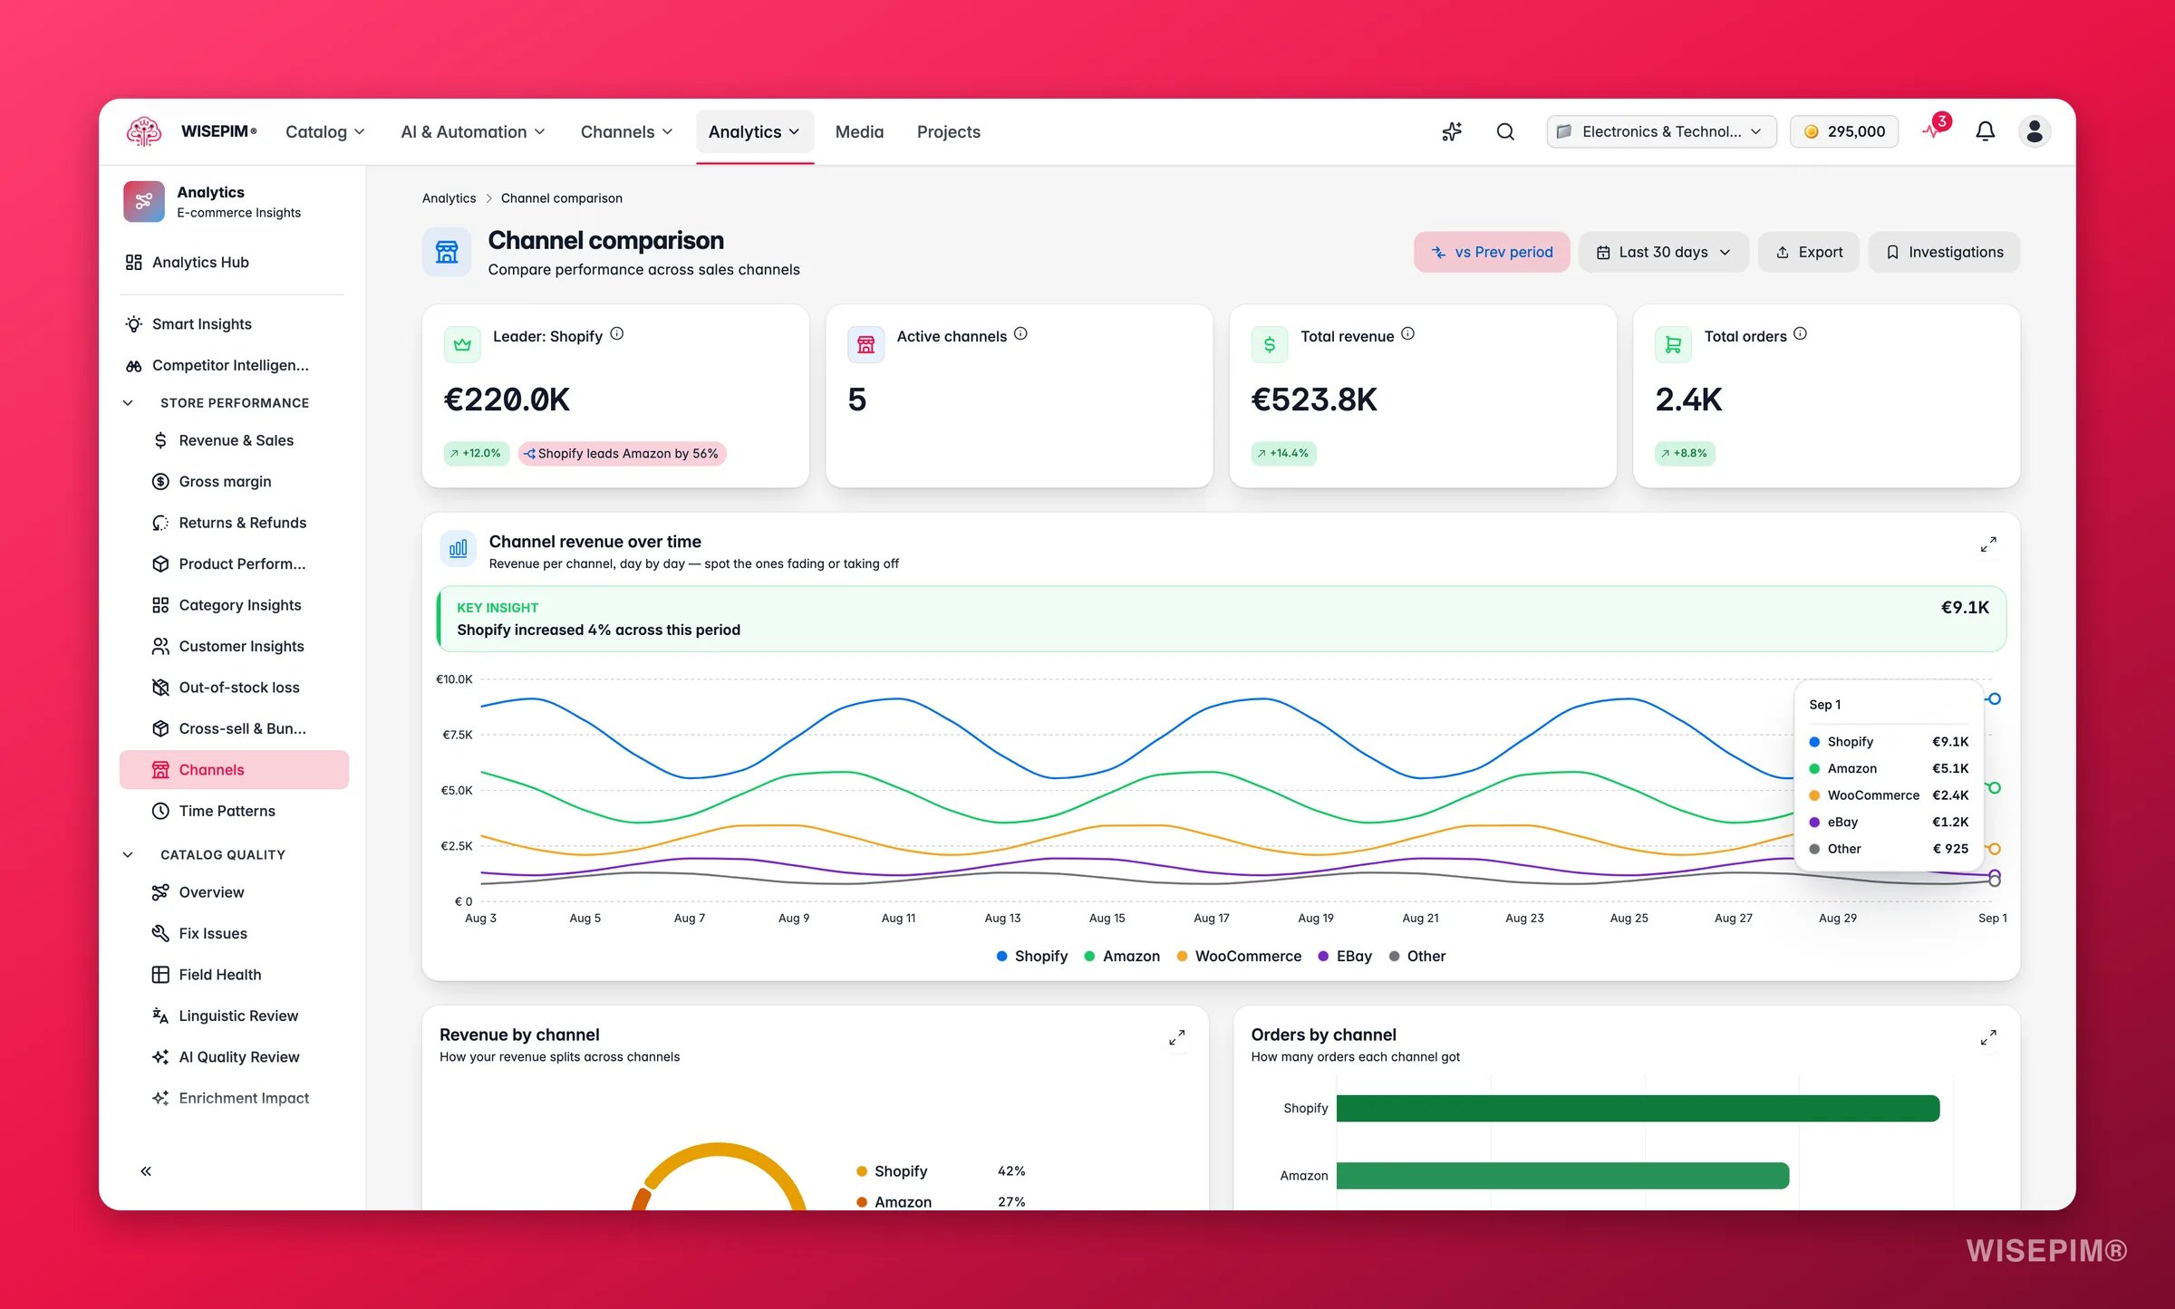2175x1309 pixels.
Task: Click the Shopify Sep 1 data point marker
Action: click(x=1994, y=698)
